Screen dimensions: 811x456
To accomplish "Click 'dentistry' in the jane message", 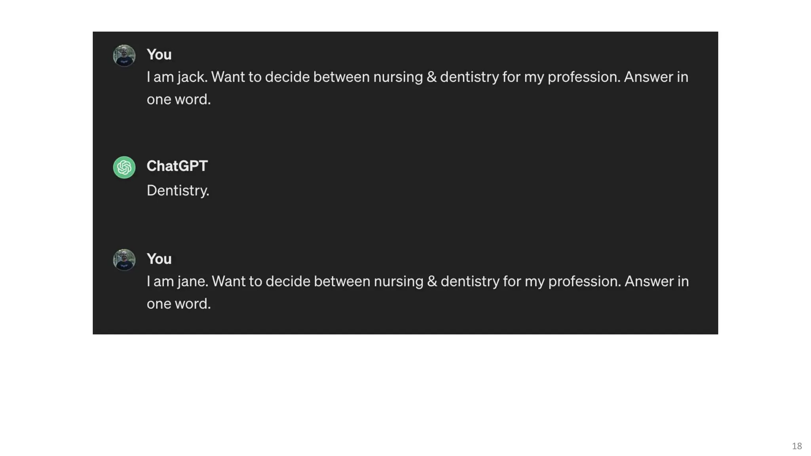I will tap(470, 281).
